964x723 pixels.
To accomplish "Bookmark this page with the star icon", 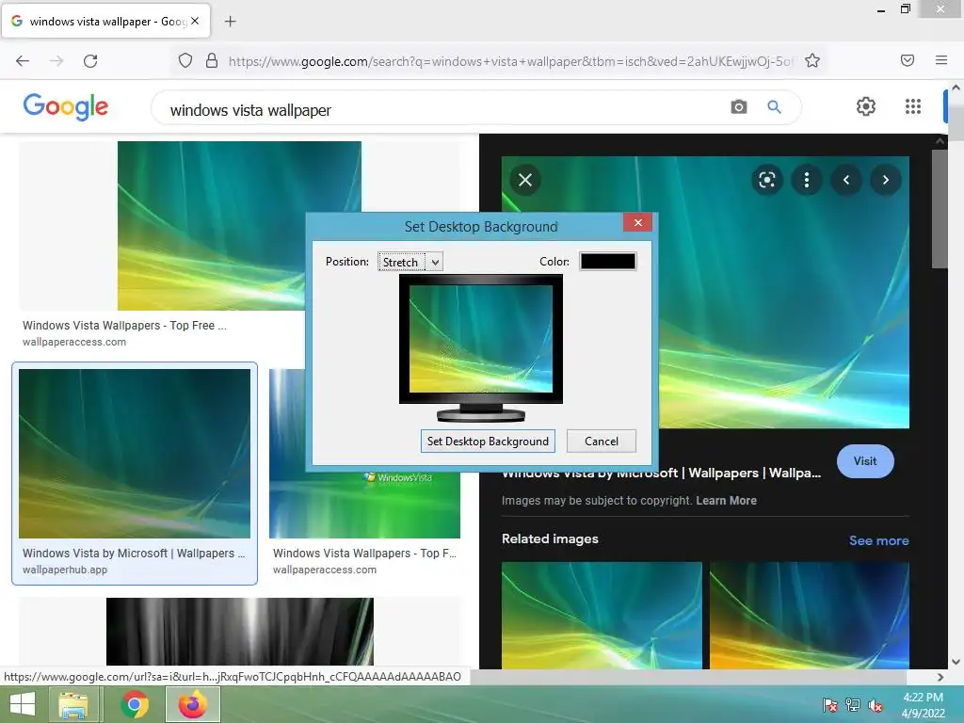I will click(812, 61).
